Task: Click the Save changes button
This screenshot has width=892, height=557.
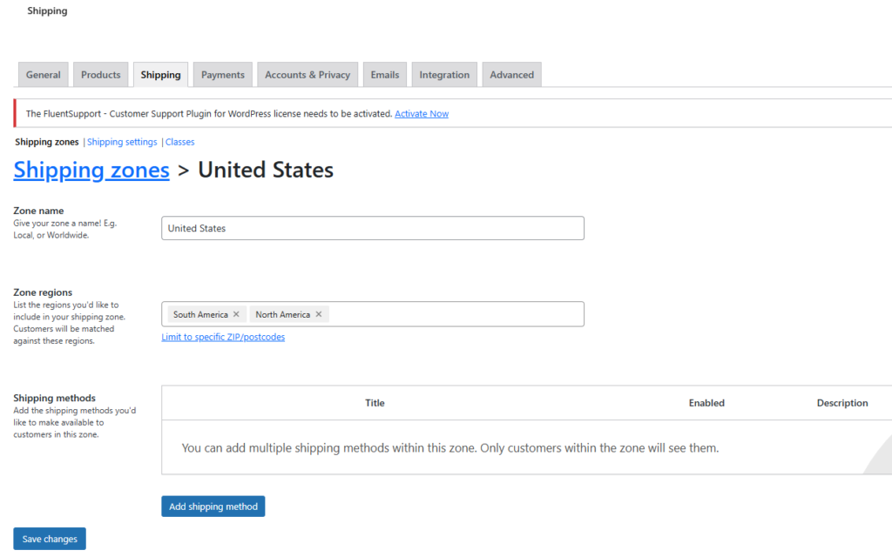Action: point(50,539)
